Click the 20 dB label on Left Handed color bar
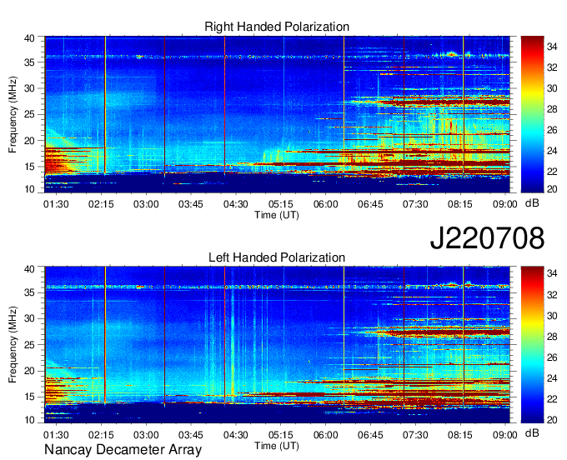567x460 pixels. [552, 420]
